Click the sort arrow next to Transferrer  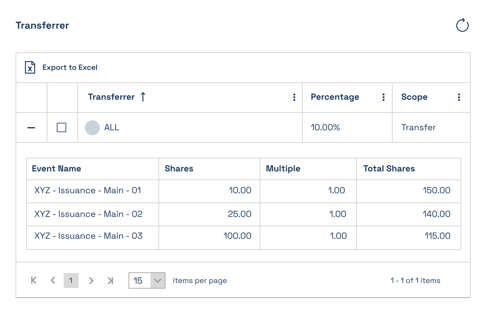pyautogui.click(x=143, y=97)
